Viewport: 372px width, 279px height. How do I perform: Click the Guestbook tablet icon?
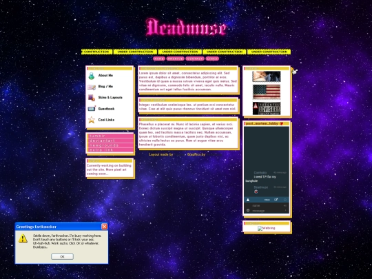click(92, 109)
